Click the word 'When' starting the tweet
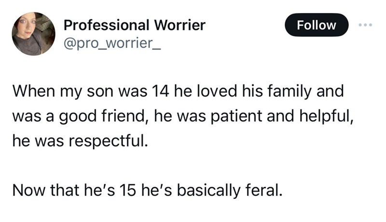The image size is (386, 222). coord(34,91)
